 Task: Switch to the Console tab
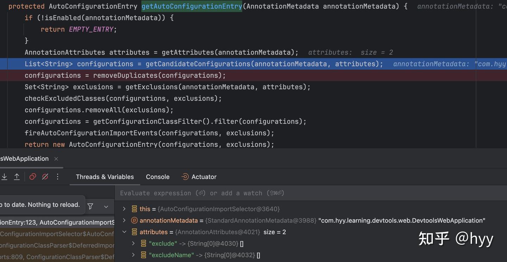(x=157, y=177)
